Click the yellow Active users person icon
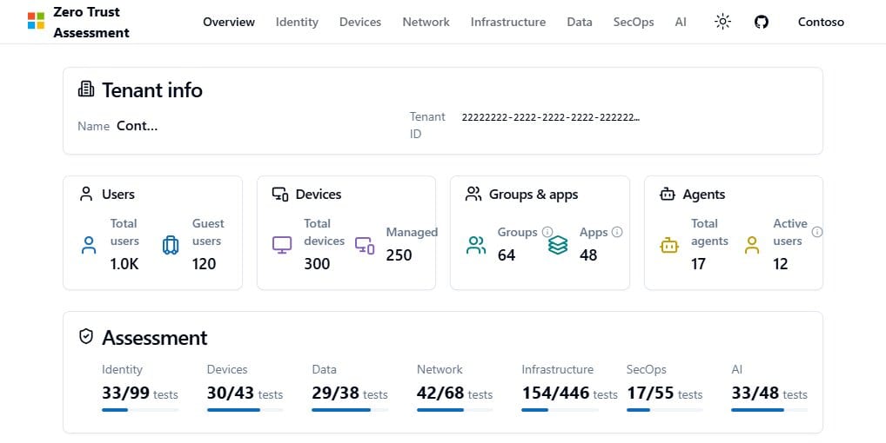Viewport: 886px width, 443px height. [751, 245]
